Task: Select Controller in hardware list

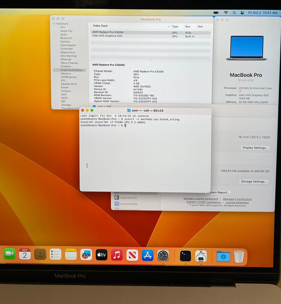Action: pos(67,49)
